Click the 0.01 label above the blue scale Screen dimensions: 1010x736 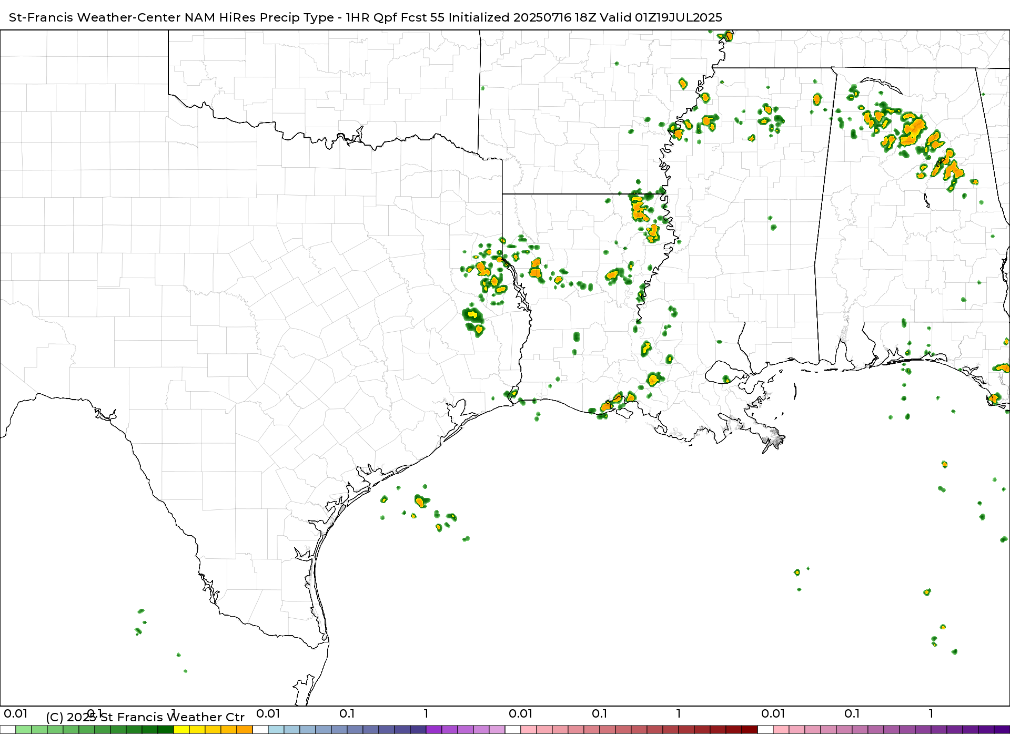[268, 713]
